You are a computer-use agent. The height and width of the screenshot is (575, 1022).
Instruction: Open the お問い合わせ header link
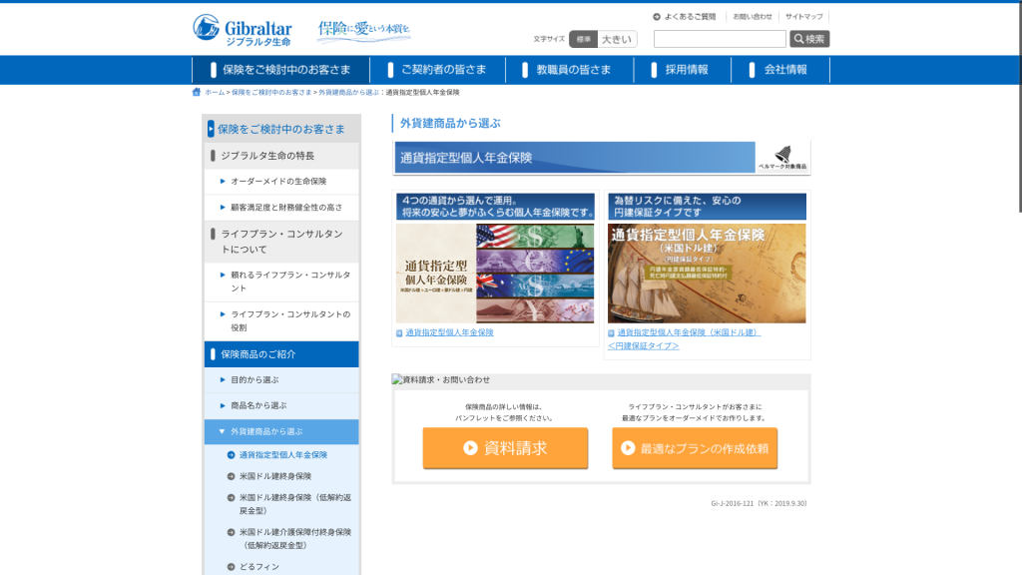(x=753, y=17)
